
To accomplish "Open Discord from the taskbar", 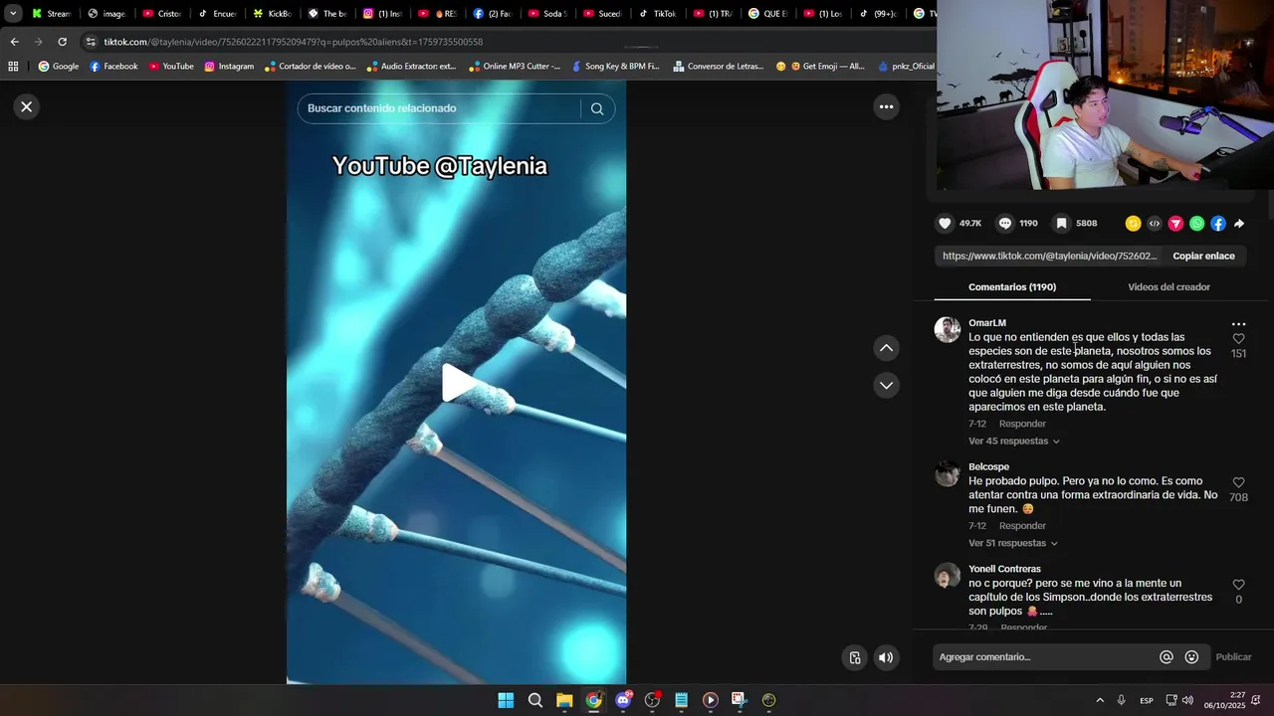I will [623, 700].
